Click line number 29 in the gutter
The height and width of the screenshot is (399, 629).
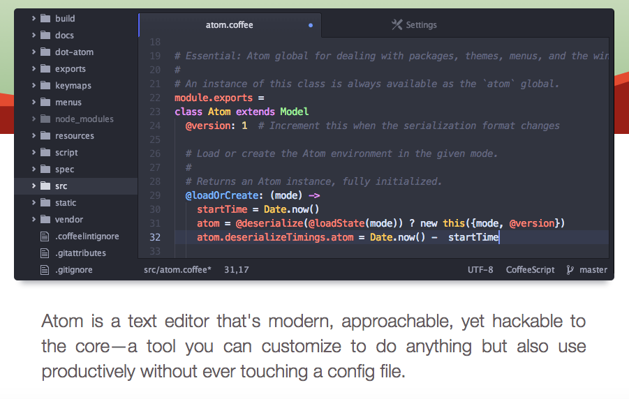pyautogui.click(x=155, y=195)
